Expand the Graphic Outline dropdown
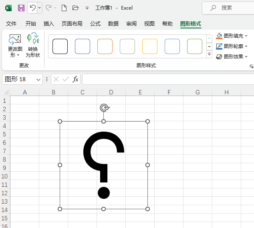The width and height of the screenshot is (254, 228). point(246,46)
